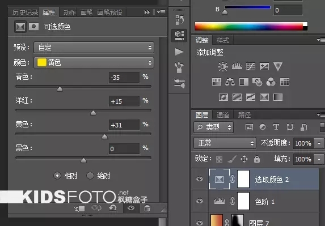Toggle layer visibility in Properties panel footer
The height and width of the screenshot is (226, 325).
[x=131, y=208]
